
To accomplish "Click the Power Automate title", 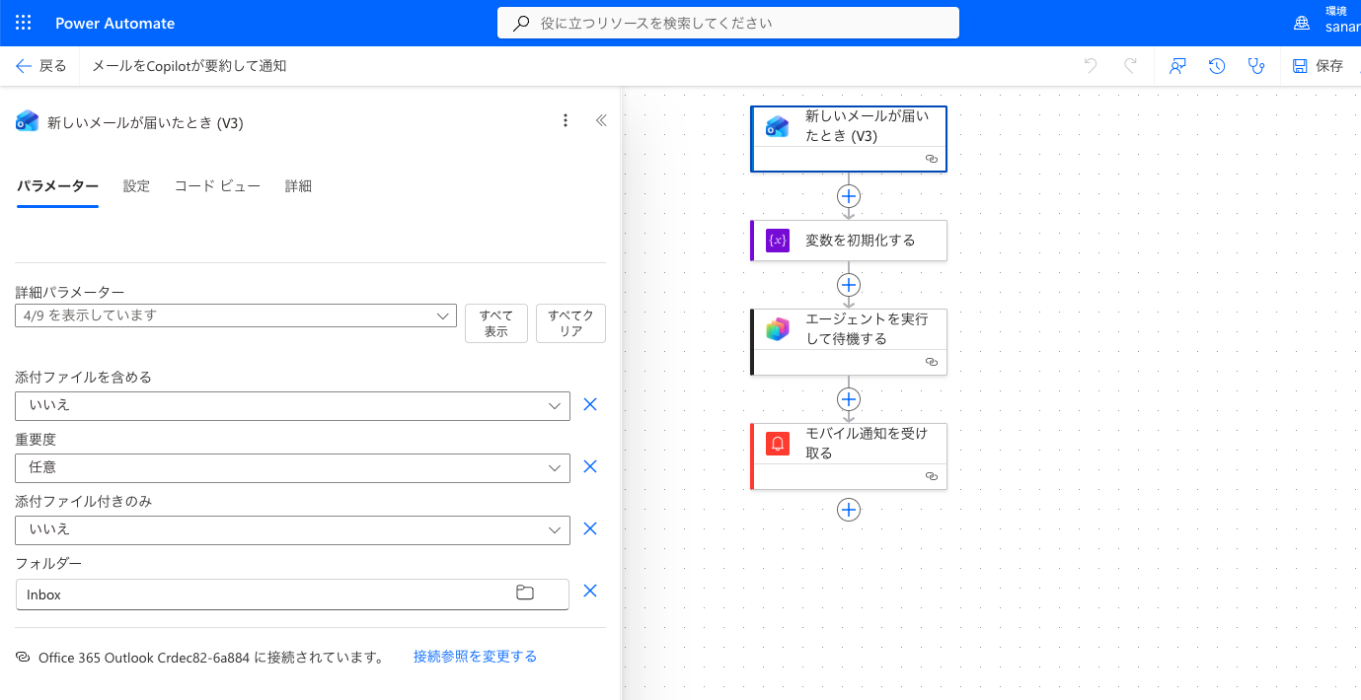I will coord(114,23).
